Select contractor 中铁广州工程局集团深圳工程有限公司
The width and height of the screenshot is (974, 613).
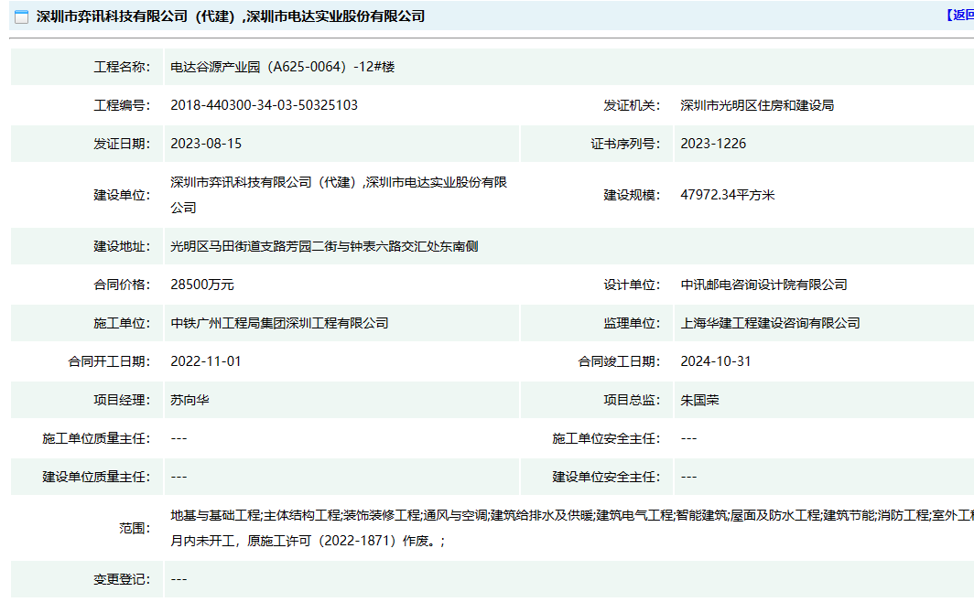279,324
